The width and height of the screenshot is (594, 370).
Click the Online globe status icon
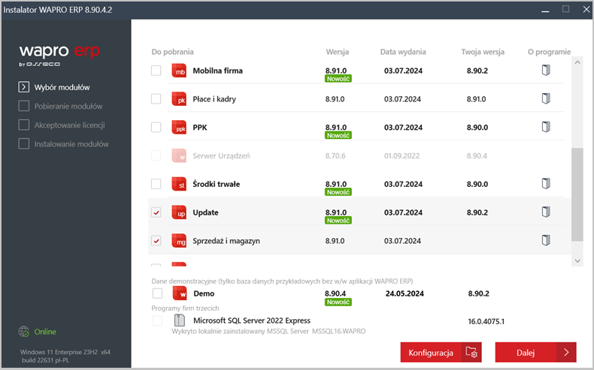24,332
